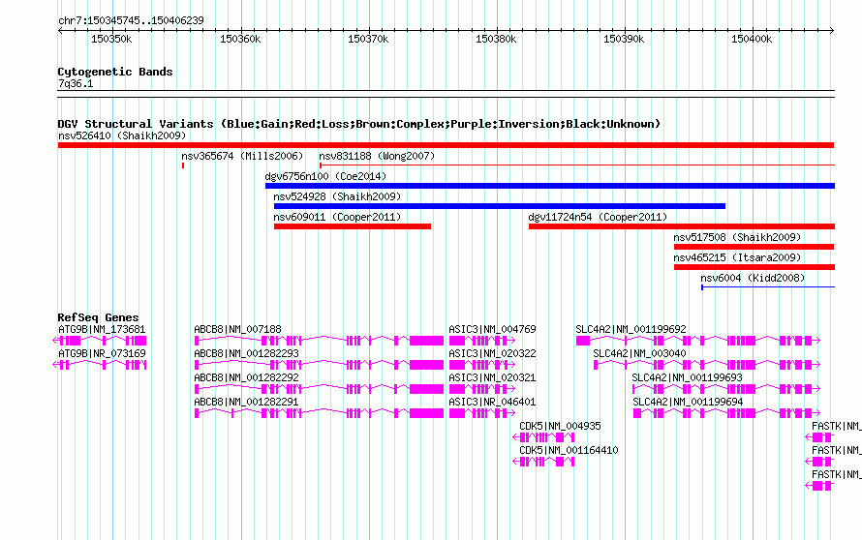Open the nsv517508 (Shaikh2009) label
Viewport: 862px width, 540px height.
coord(738,237)
